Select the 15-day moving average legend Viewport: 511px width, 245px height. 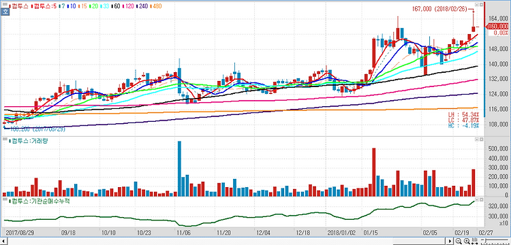83,6
